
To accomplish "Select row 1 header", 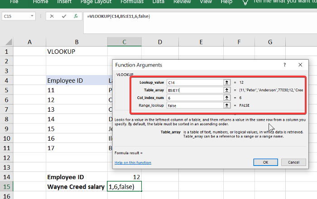I will [x=6, y=52].
